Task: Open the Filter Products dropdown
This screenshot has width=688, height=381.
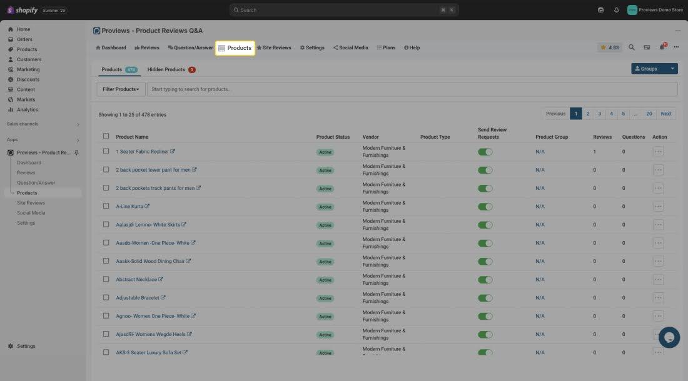Action: [121, 89]
